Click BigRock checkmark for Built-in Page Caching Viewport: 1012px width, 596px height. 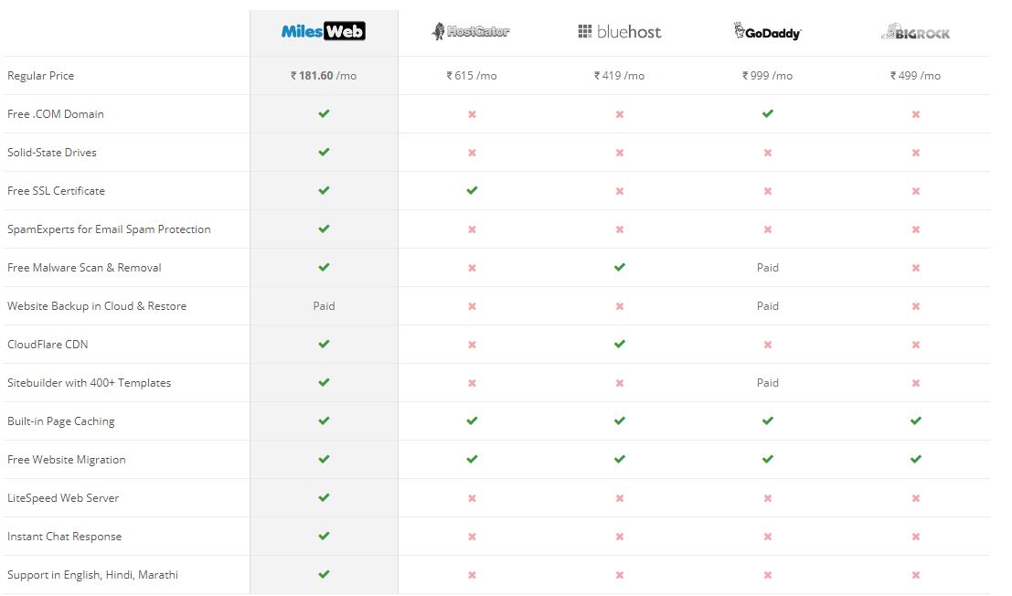916,420
